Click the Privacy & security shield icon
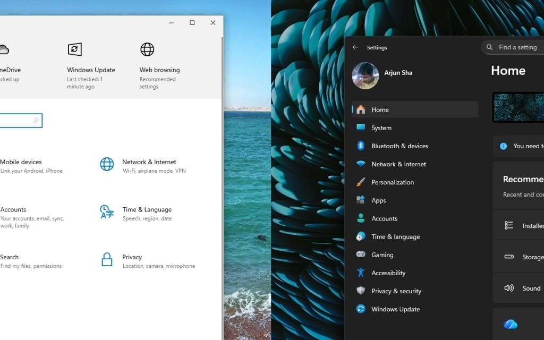The width and height of the screenshot is (544, 340). point(361,291)
